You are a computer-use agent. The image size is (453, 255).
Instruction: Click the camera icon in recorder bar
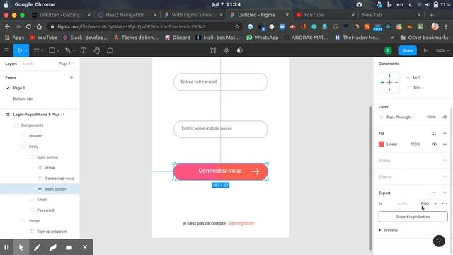[69, 247]
